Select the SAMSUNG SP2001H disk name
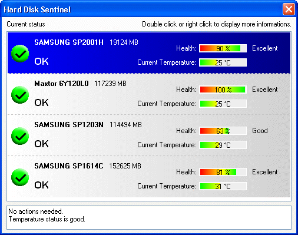 pyautogui.click(x=69, y=42)
